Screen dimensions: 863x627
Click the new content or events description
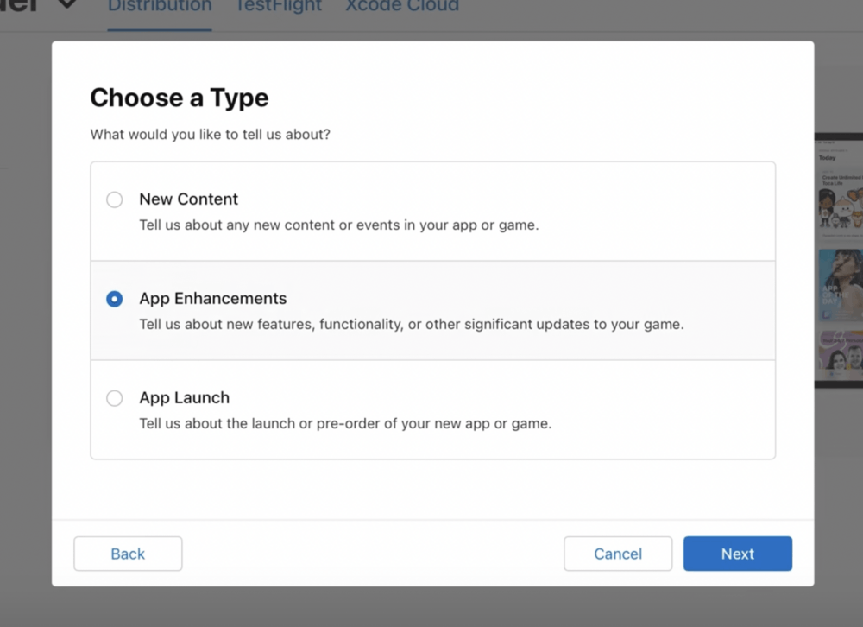(x=338, y=225)
